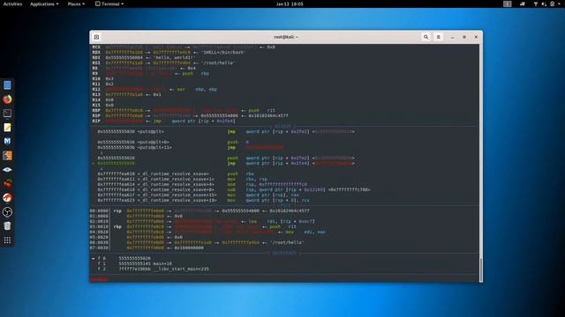
Task: Click the terminal vertical scrollbar
Action: [x=480, y=269]
